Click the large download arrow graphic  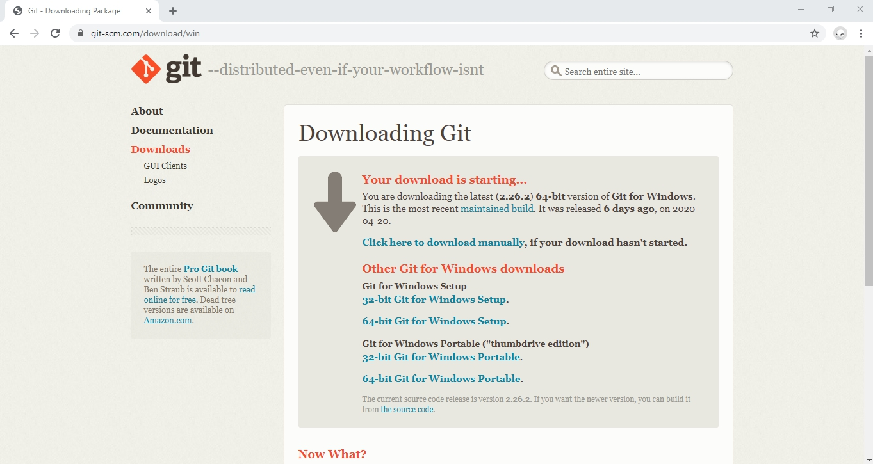[334, 202]
